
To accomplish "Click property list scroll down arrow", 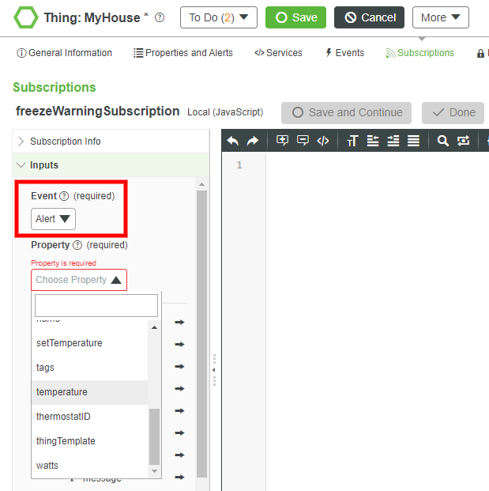I will pyautogui.click(x=154, y=471).
